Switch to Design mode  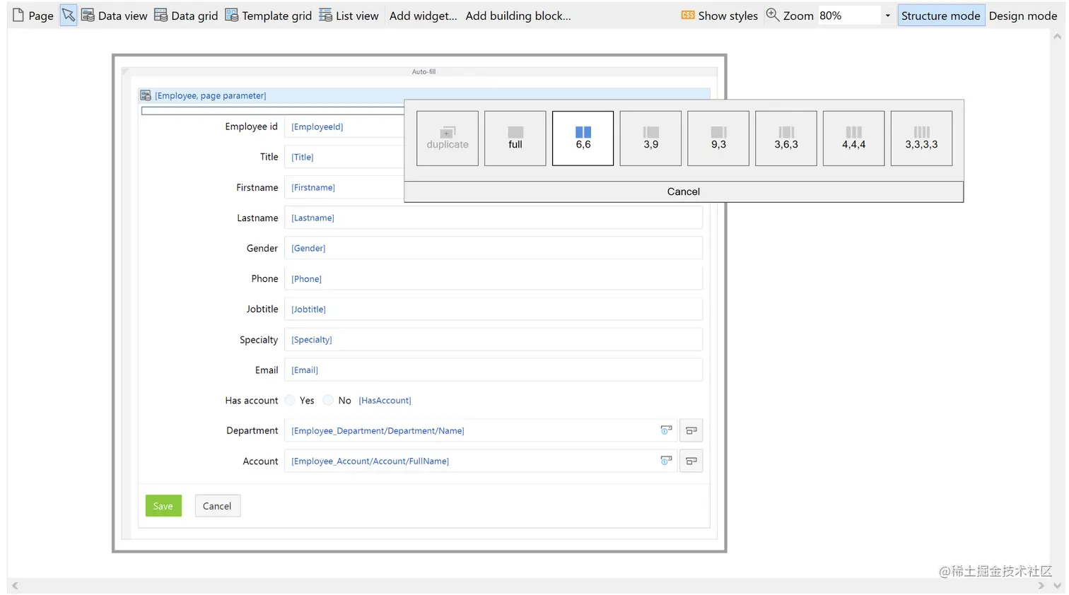[1022, 16]
